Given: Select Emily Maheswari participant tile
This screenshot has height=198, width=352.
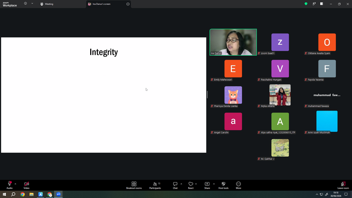Looking at the screenshot, I should (233, 68).
